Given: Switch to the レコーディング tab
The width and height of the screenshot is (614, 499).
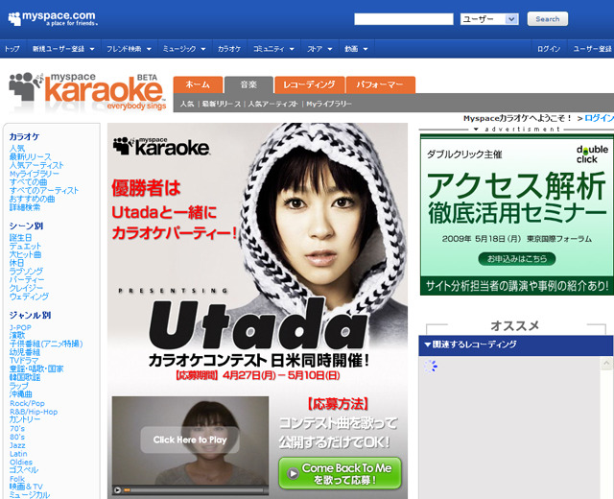Looking at the screenshot, I should click(309, 84).
